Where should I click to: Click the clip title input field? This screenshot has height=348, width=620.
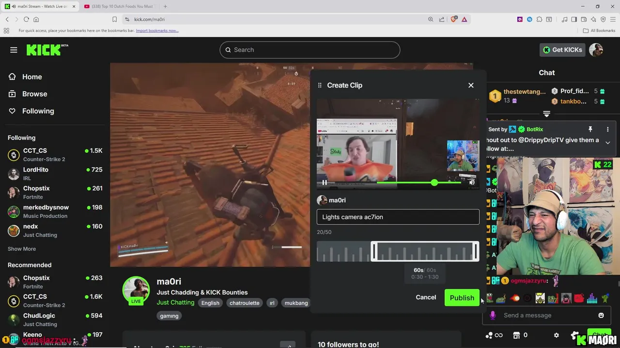(x=398, y=217)
